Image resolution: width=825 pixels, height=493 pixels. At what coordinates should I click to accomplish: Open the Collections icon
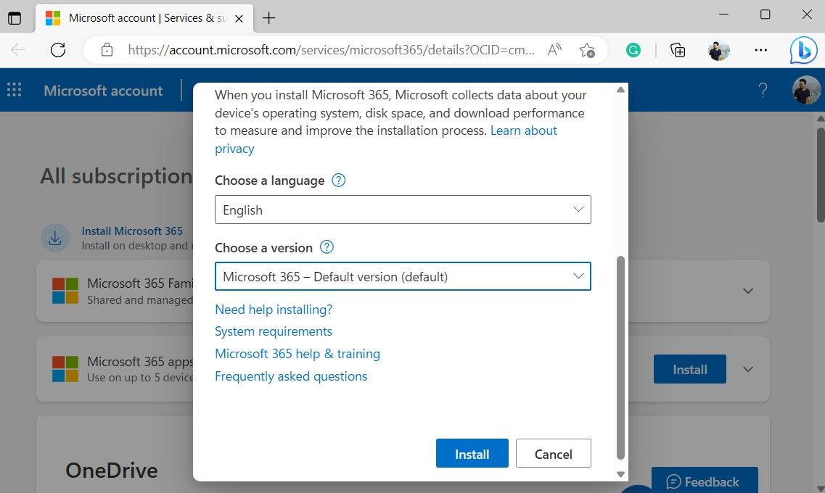(x=678, y=50)
